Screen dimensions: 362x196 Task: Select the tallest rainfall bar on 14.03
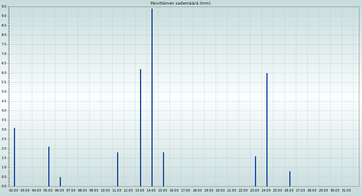[152, 97]
